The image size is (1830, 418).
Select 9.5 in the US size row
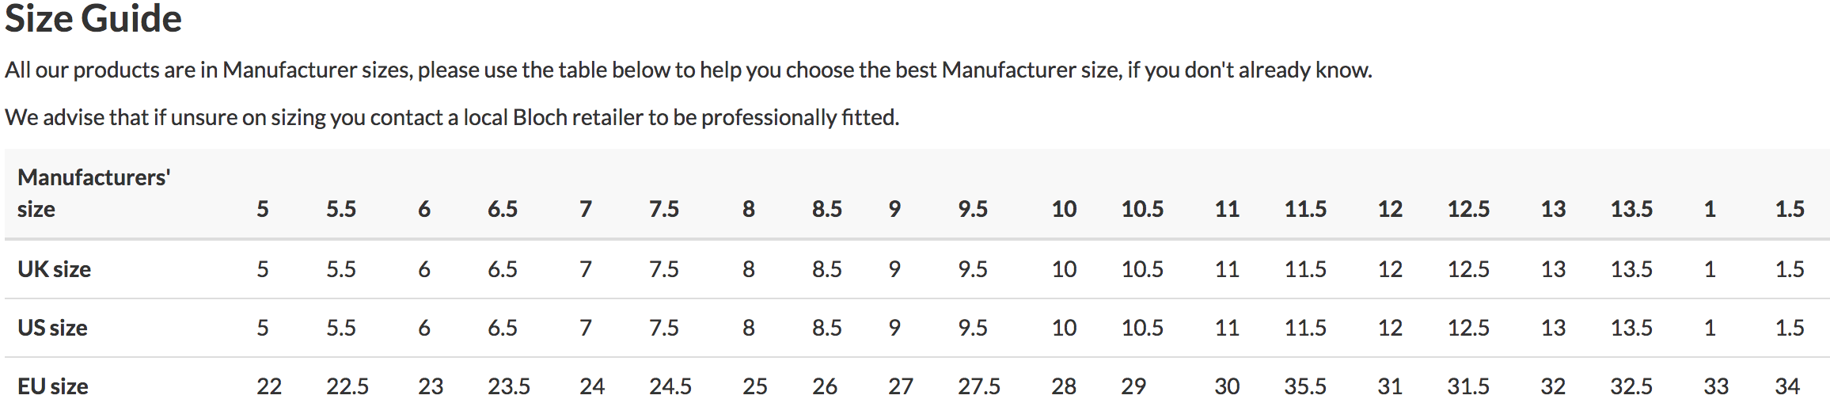click(973, 328)
